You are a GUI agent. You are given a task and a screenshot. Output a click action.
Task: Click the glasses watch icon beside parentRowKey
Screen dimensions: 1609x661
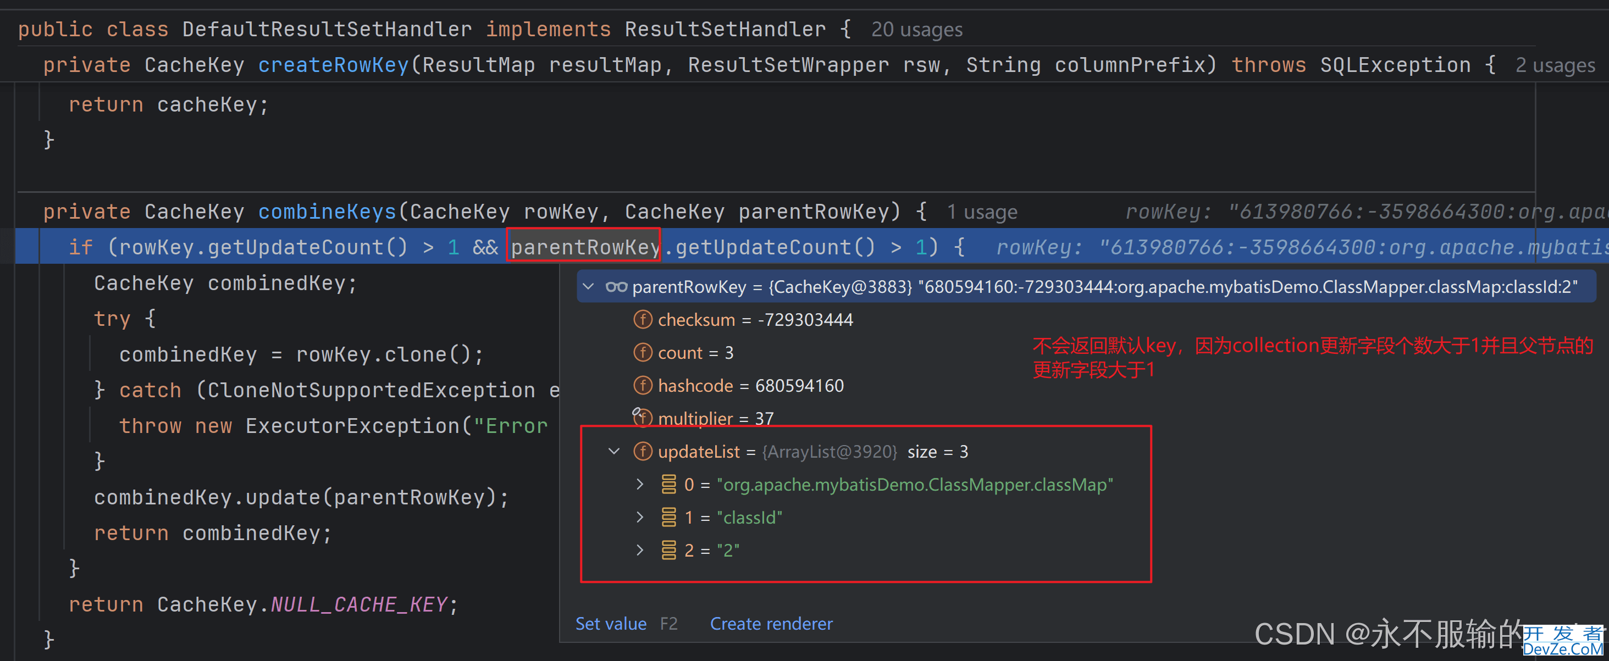616,286
